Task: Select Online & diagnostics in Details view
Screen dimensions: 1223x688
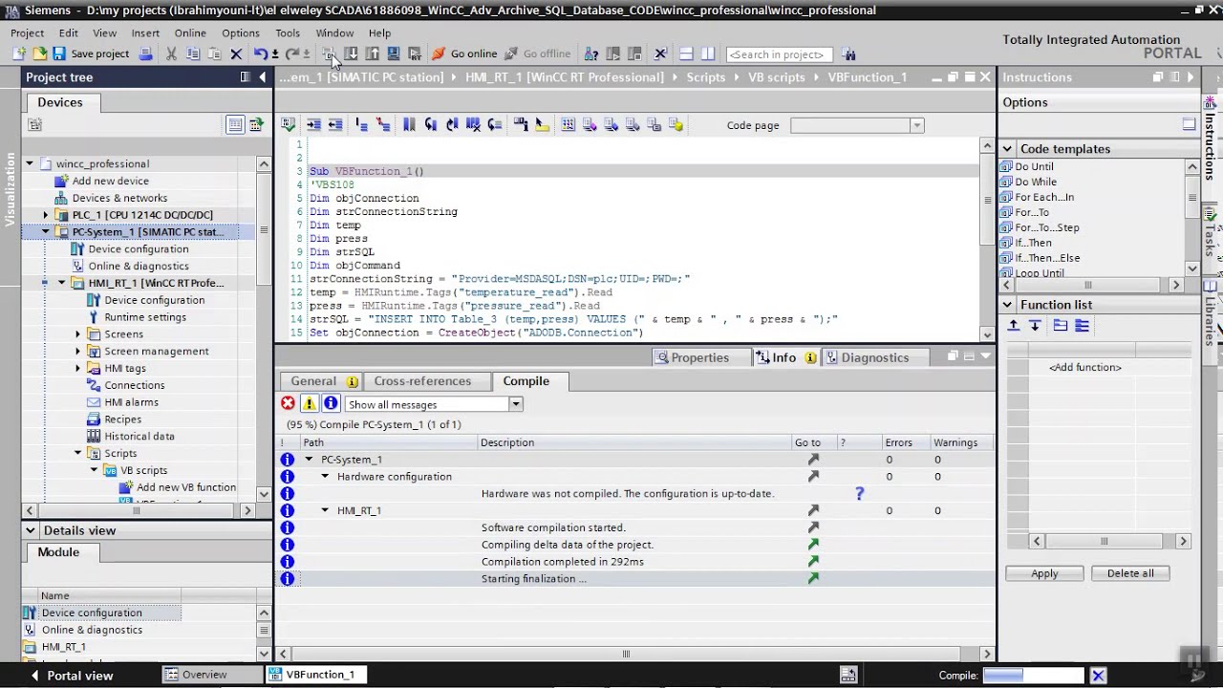Action: [92, 630]
